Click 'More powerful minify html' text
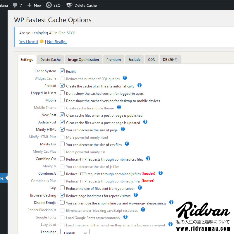The height and width of the screenshot is (234, 234). [x=87, y=137]
